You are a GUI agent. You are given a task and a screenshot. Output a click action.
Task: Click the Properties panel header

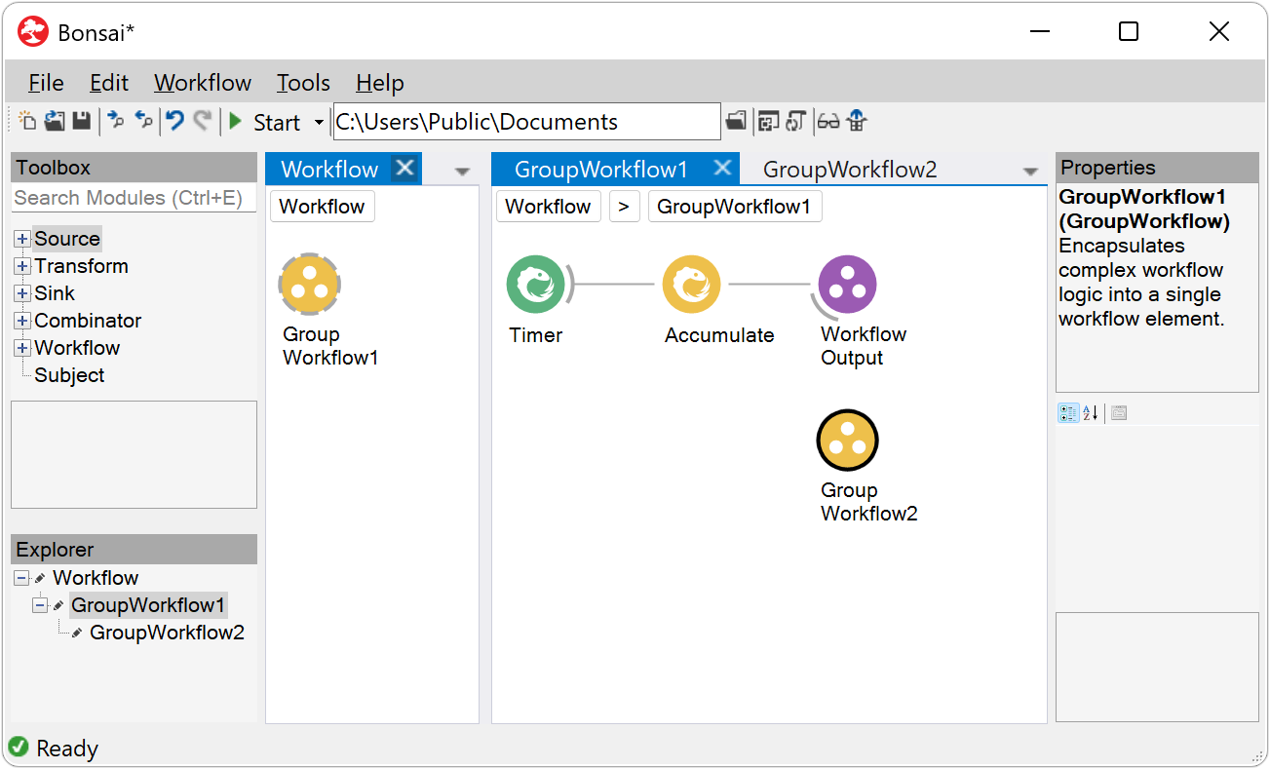[1157, 168]
